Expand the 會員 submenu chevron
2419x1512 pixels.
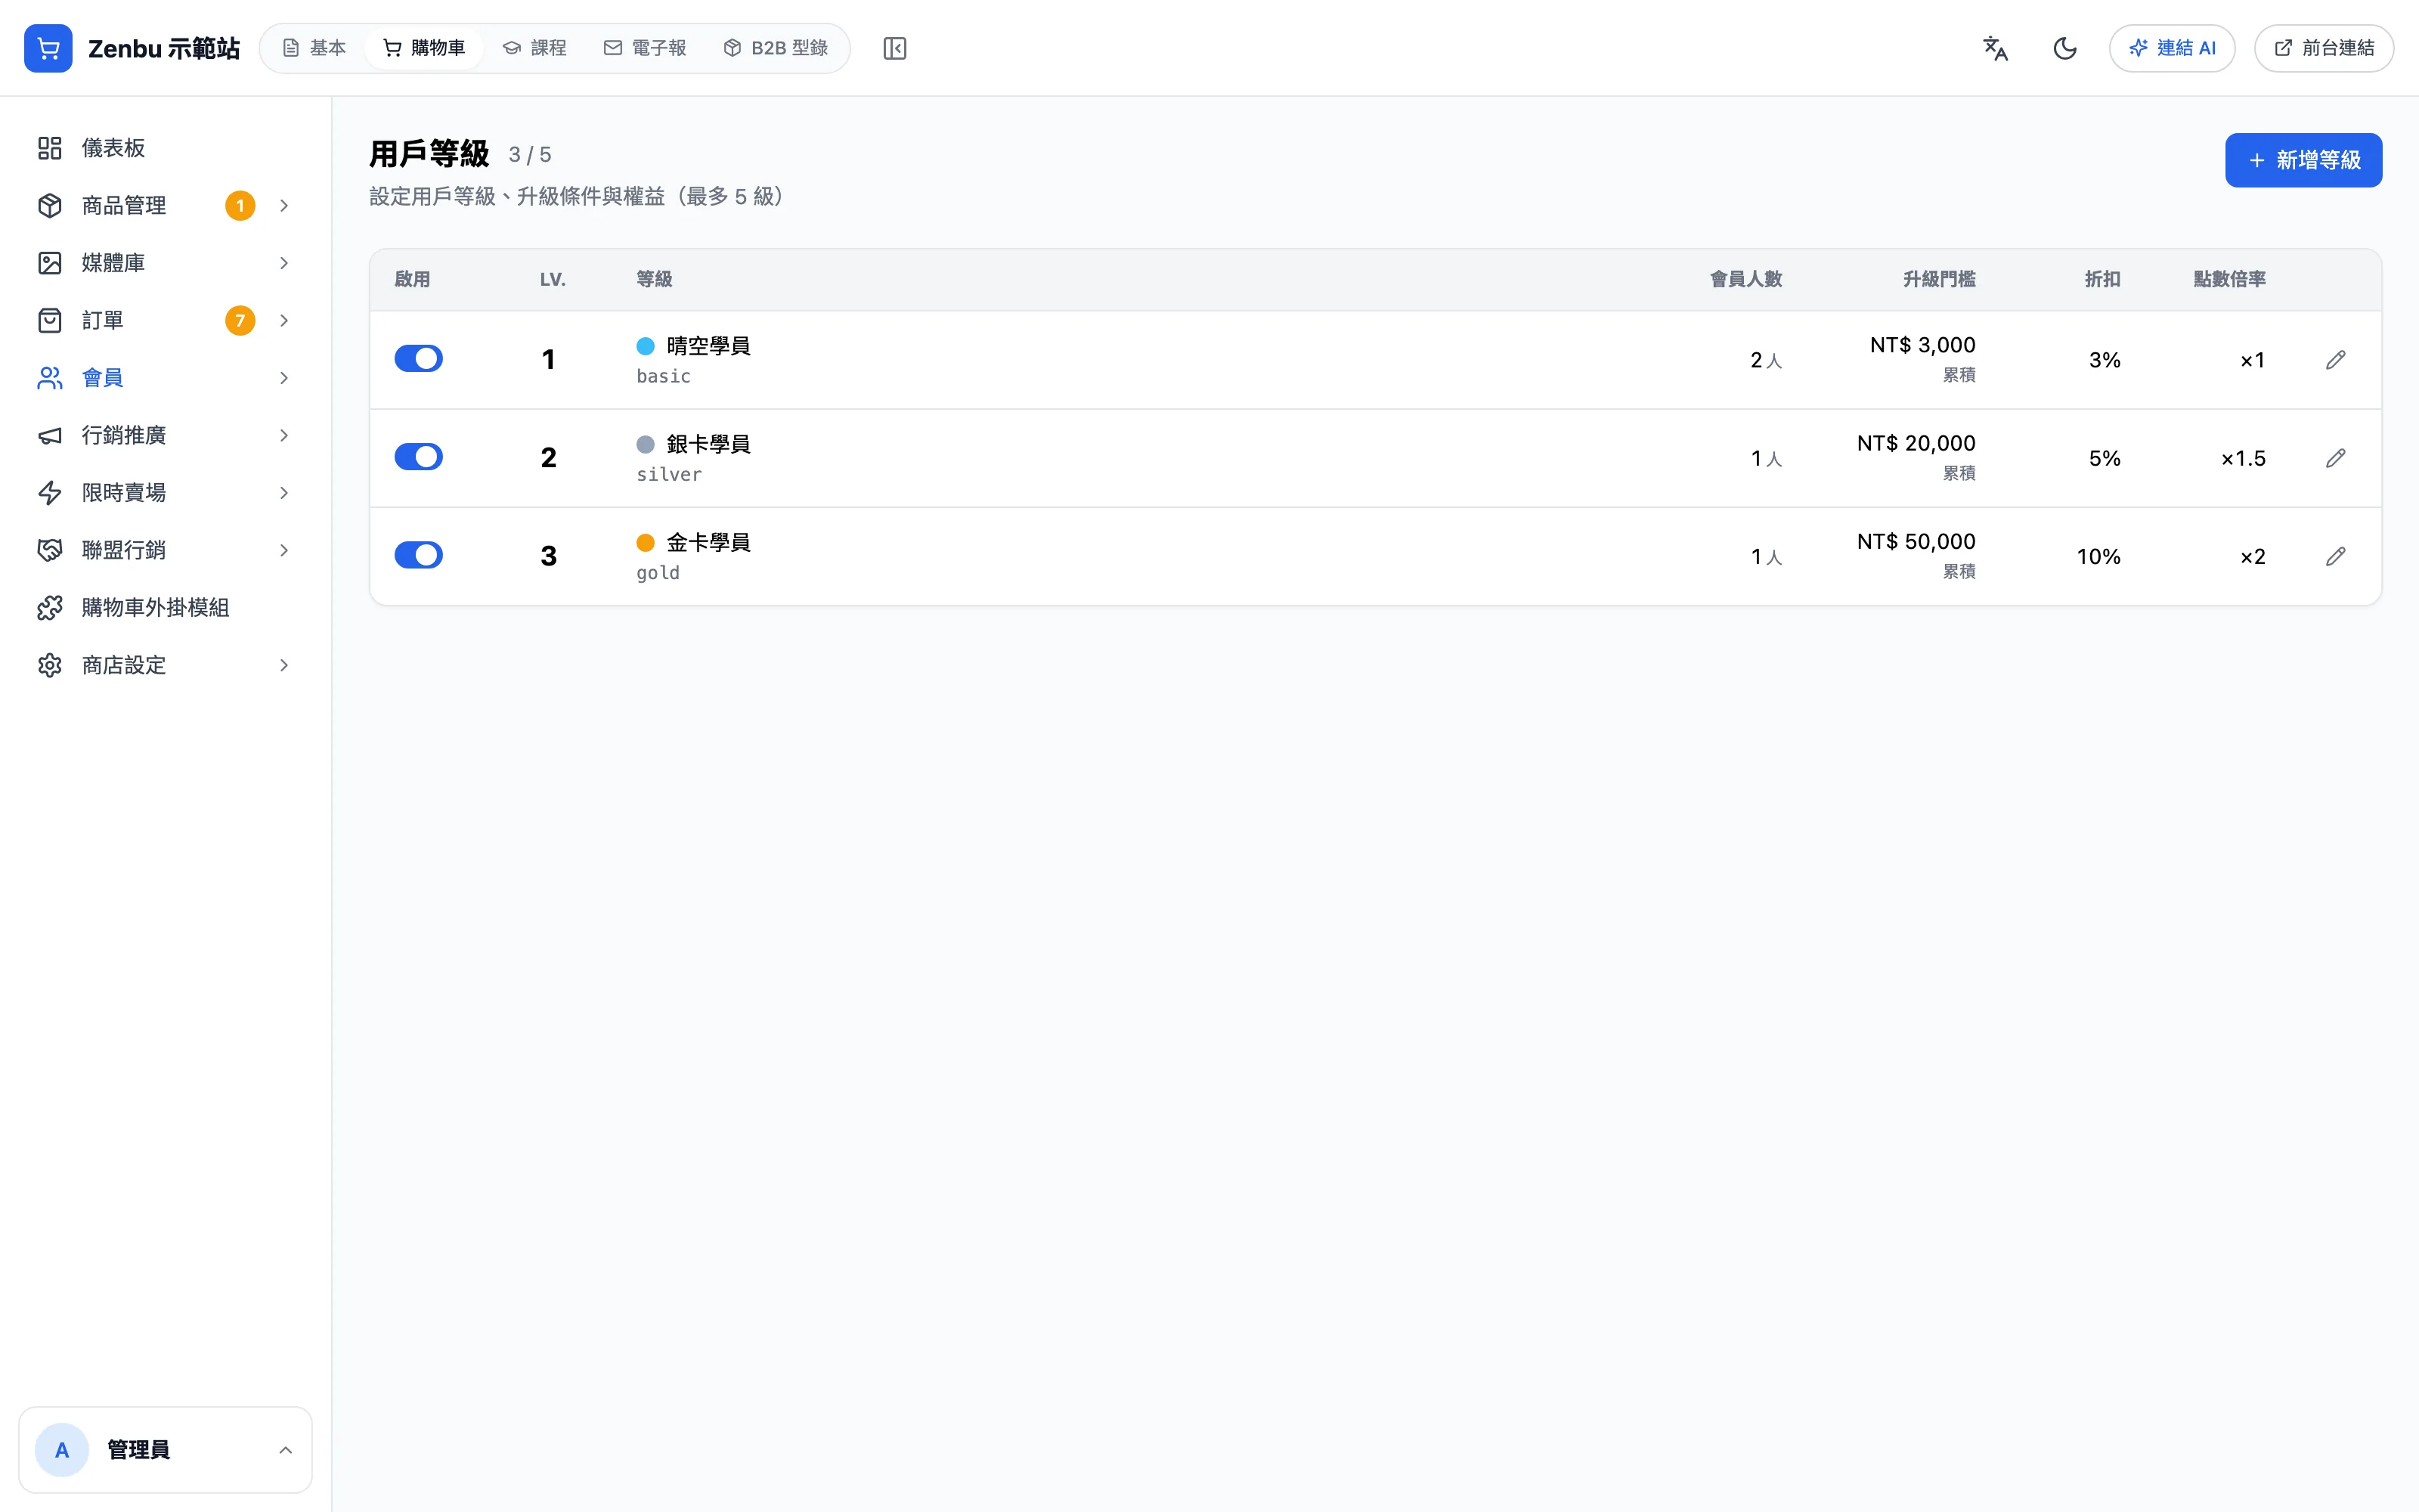pos(284,378)
